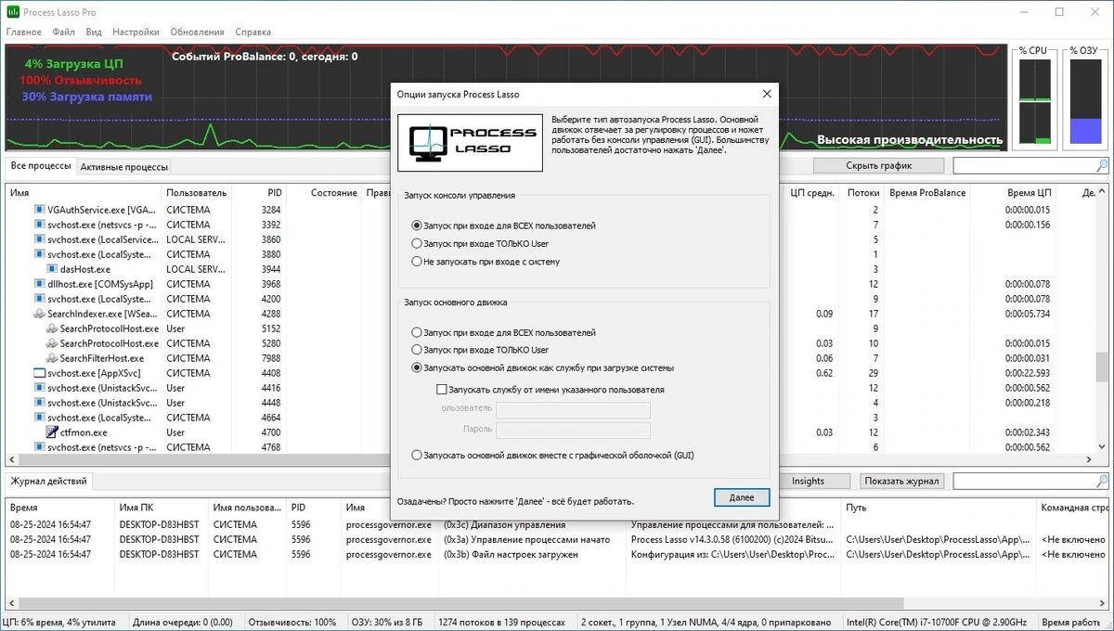The height and width of the screenshot is (631, 1114).
Task: Click the process list vertical scrollbar thumb
Action: (x=1102, y=367)
